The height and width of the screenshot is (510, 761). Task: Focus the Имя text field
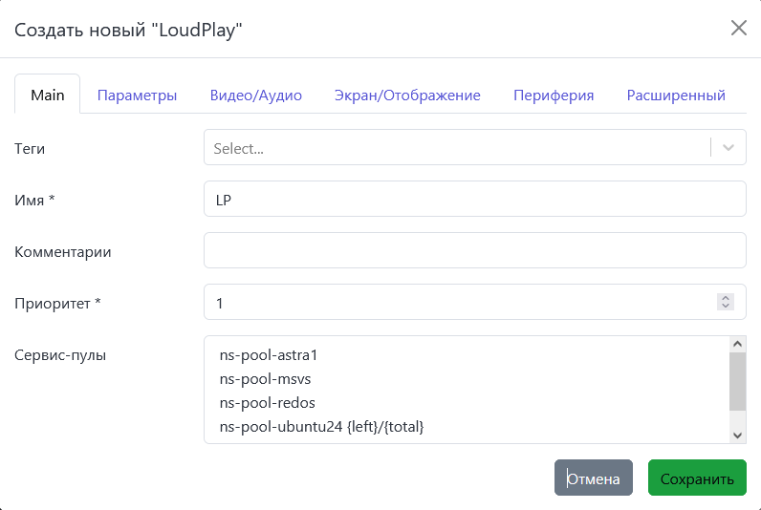[474, 200]
